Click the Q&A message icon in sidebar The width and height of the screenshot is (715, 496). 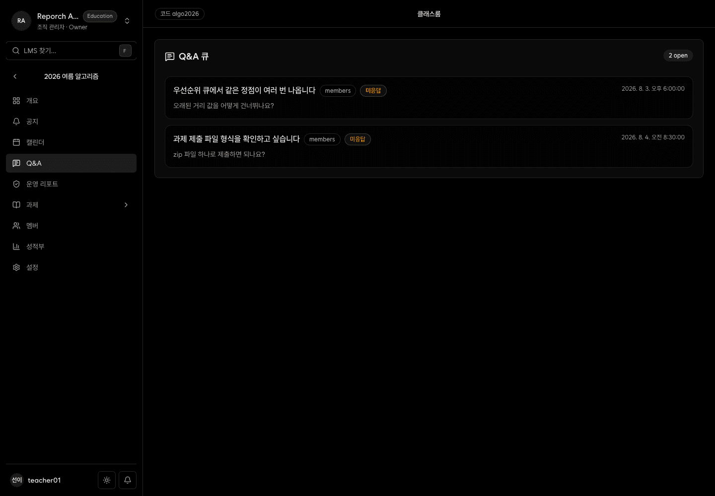16,163
